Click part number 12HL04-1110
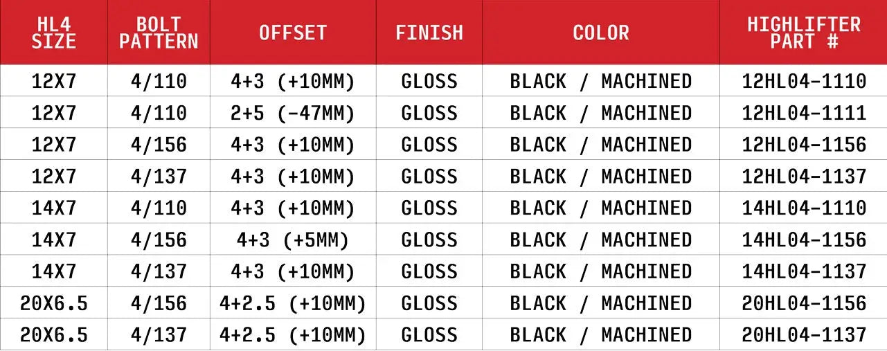 (804, 81)
